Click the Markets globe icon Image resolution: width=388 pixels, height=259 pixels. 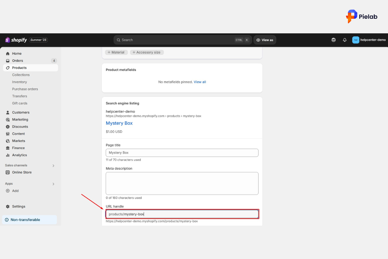(x=8, y=141)
